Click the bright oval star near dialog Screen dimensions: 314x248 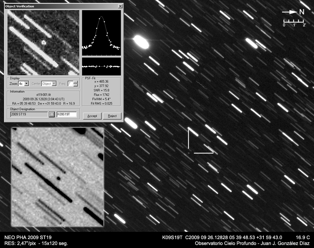click(x=141, y=41)
